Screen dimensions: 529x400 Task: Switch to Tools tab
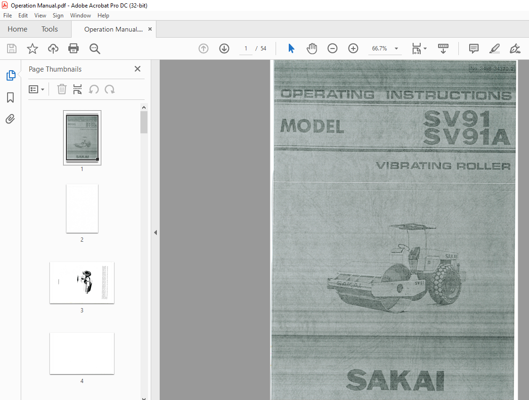(x=49, y=29)
